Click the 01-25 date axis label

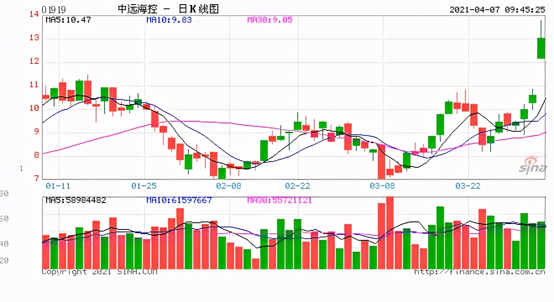click(144, 185)
